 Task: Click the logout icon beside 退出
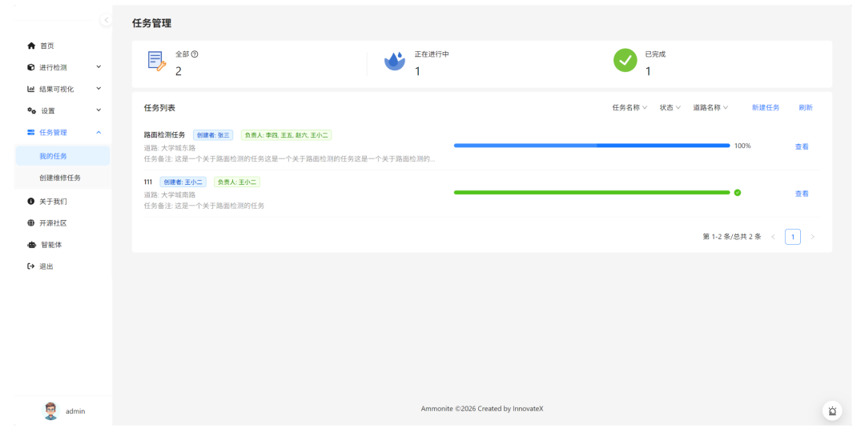(31, 266)
